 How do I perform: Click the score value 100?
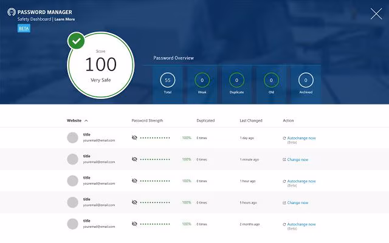[x=101, y=64]
